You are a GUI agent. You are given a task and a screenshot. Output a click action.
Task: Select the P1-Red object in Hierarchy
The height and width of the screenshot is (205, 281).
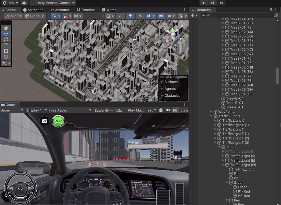(244, 191)
